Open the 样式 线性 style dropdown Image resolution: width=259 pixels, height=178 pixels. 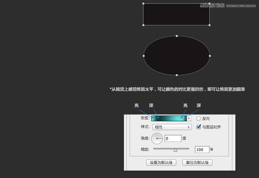[172, 127]
